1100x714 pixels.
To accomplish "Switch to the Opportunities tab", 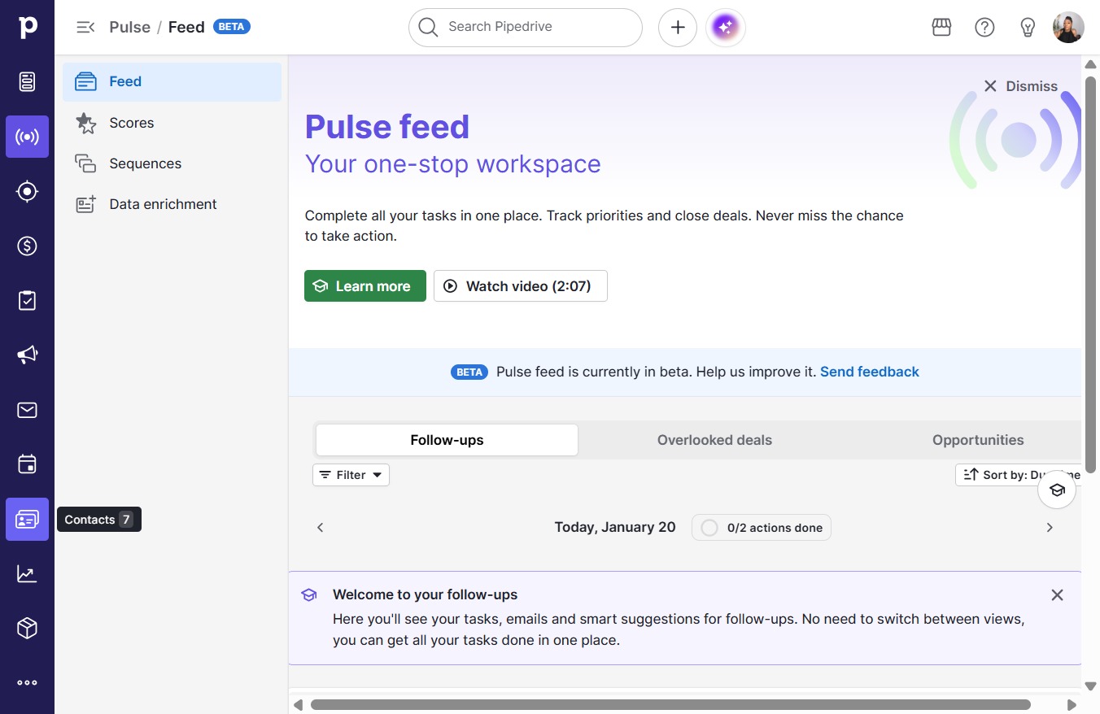I will (x=978, y=440).
